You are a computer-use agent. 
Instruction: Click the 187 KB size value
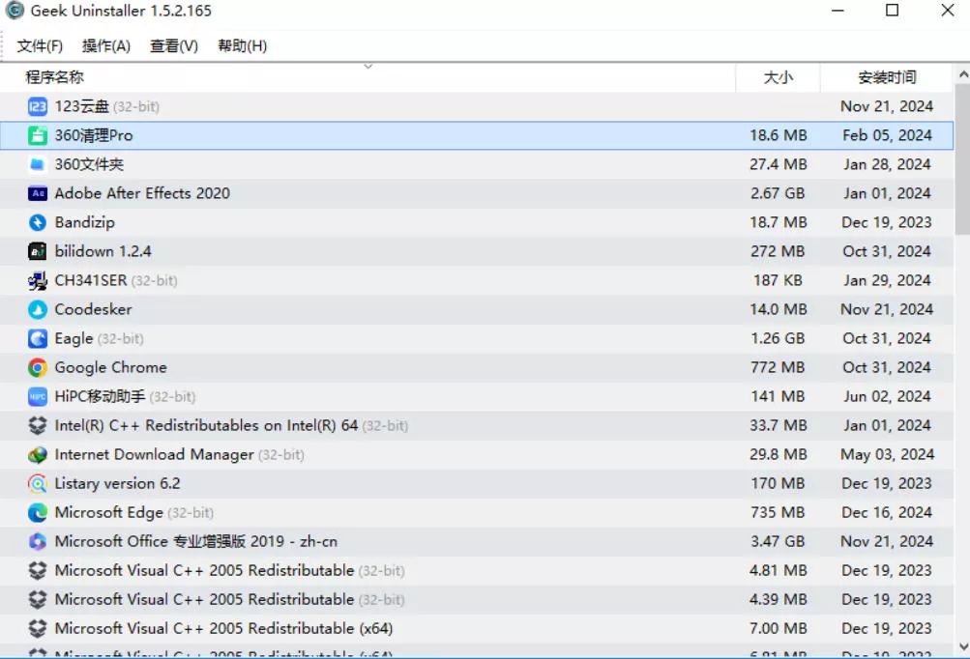coord(778,280)
